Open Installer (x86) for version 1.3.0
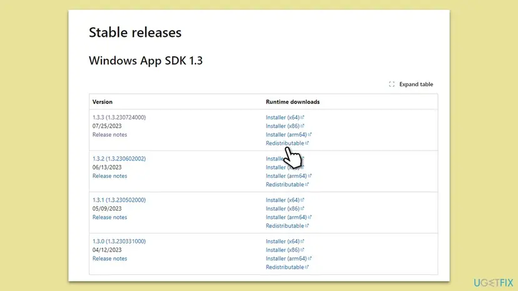Screen dimensions: 518x291 (x=282, y=249)
